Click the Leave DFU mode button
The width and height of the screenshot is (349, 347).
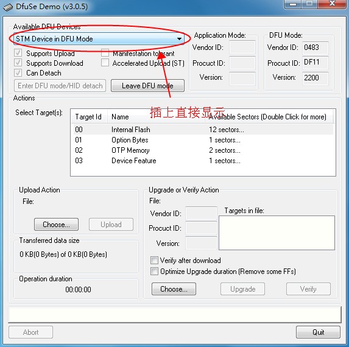coord(147,86)
